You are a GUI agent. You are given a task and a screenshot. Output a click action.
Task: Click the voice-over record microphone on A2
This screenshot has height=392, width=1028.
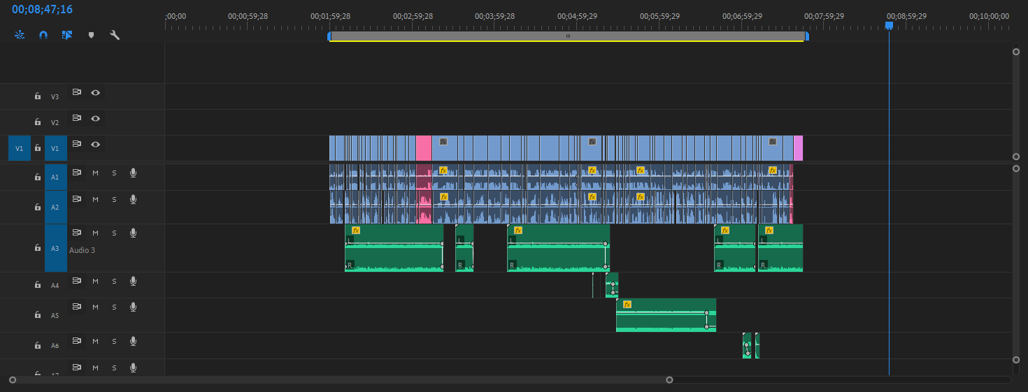click(x=133, y=200)
